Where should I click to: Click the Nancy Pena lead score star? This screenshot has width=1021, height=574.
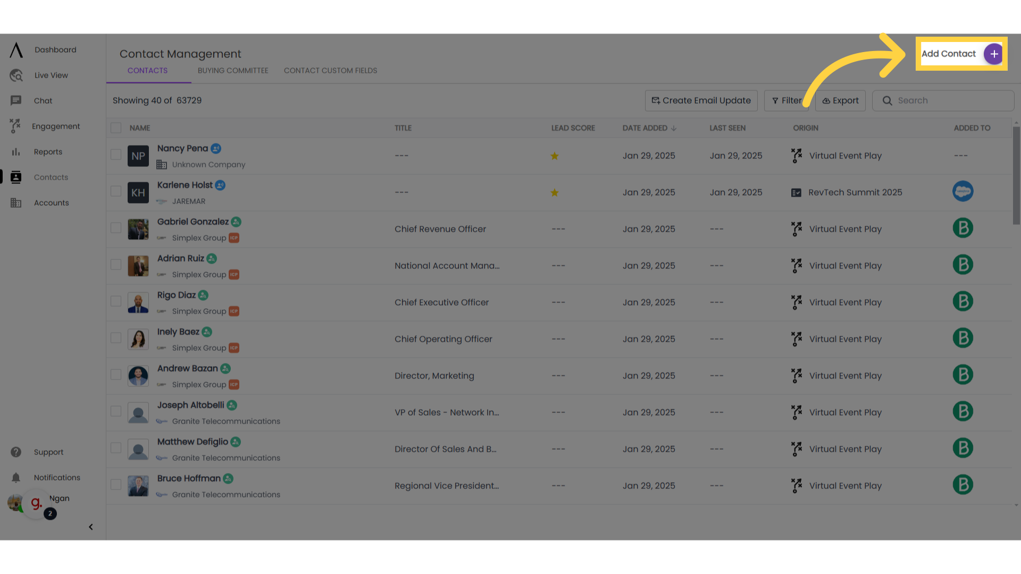coord(555,156)
